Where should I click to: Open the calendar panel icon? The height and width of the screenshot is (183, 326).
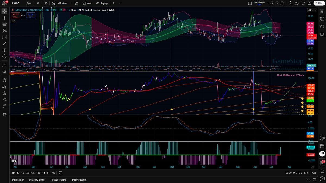[x=322, y=146]
